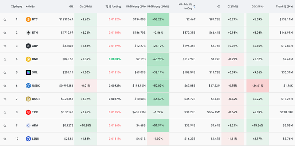Click the BNB coin icon

(x=28, y=59)
